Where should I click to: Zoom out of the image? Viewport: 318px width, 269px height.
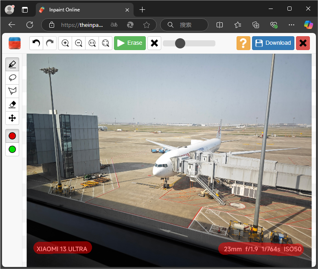[x=79, y=43]
